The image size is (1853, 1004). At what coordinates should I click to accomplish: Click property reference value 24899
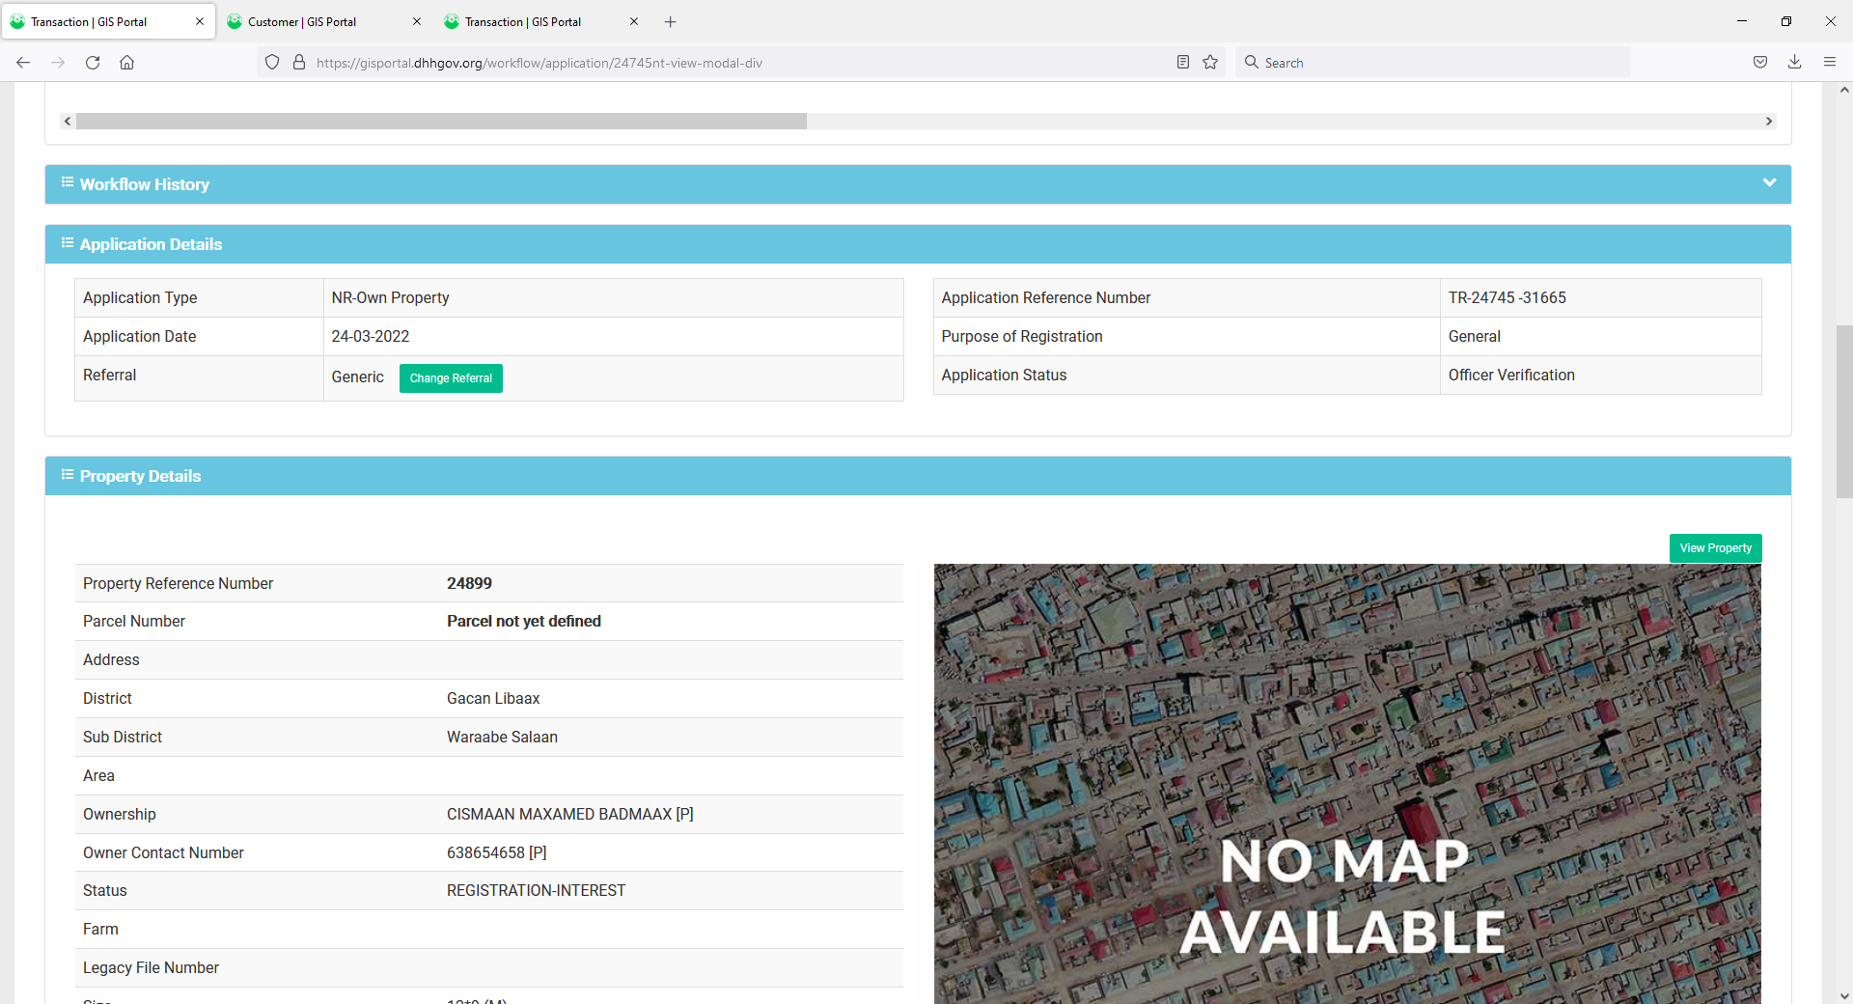click(469, 583)
